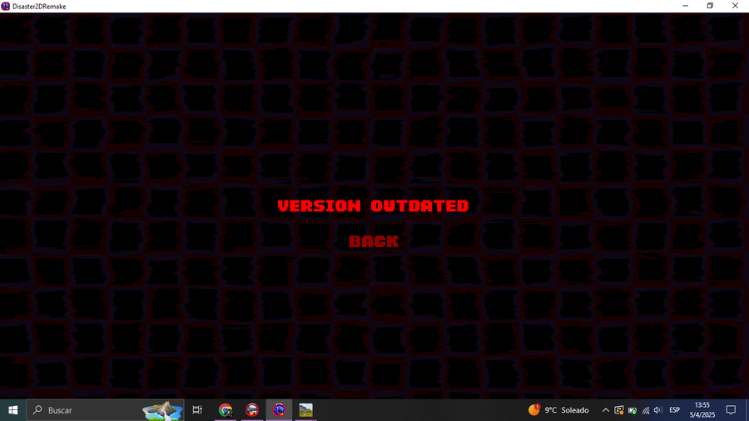Click the Buscar search box

[105, 410]
